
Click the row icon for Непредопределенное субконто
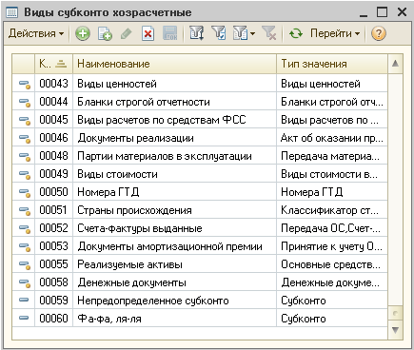click(x=24, y=300)
